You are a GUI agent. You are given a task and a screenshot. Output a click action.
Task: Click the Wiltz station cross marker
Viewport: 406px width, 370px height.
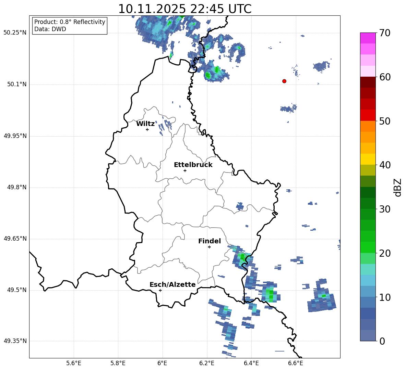coord(147,129)
